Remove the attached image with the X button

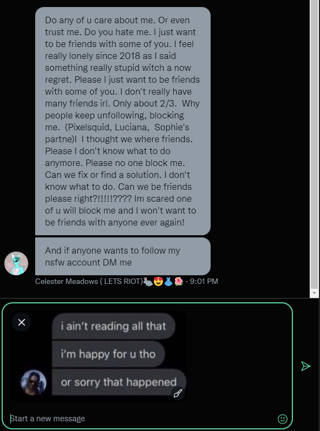pyautogui.click(x=22, y=322)
